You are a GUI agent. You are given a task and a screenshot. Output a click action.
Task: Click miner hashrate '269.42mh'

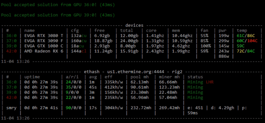169,108
